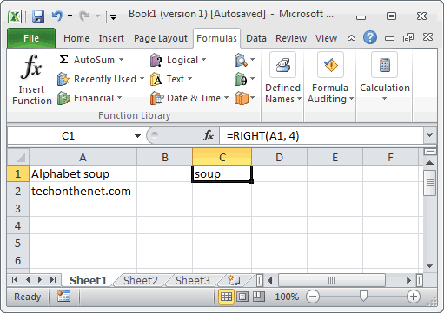Open the Text functions menu
This screenshot has width=444, height=313.
click(171, 79)
